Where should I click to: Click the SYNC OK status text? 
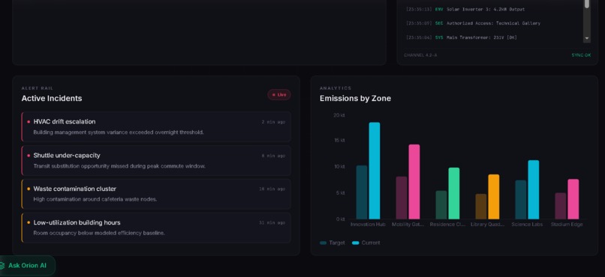(581, 55)
